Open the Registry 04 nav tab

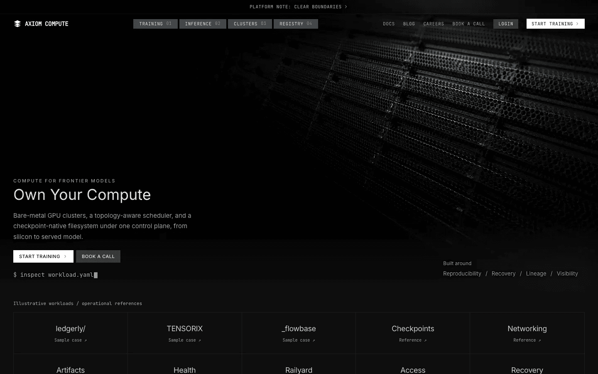click(296, 24)
